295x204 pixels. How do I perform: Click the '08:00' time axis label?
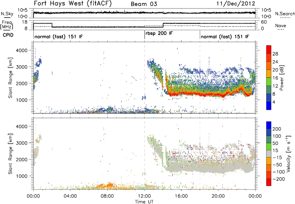(x=107, y=196)
